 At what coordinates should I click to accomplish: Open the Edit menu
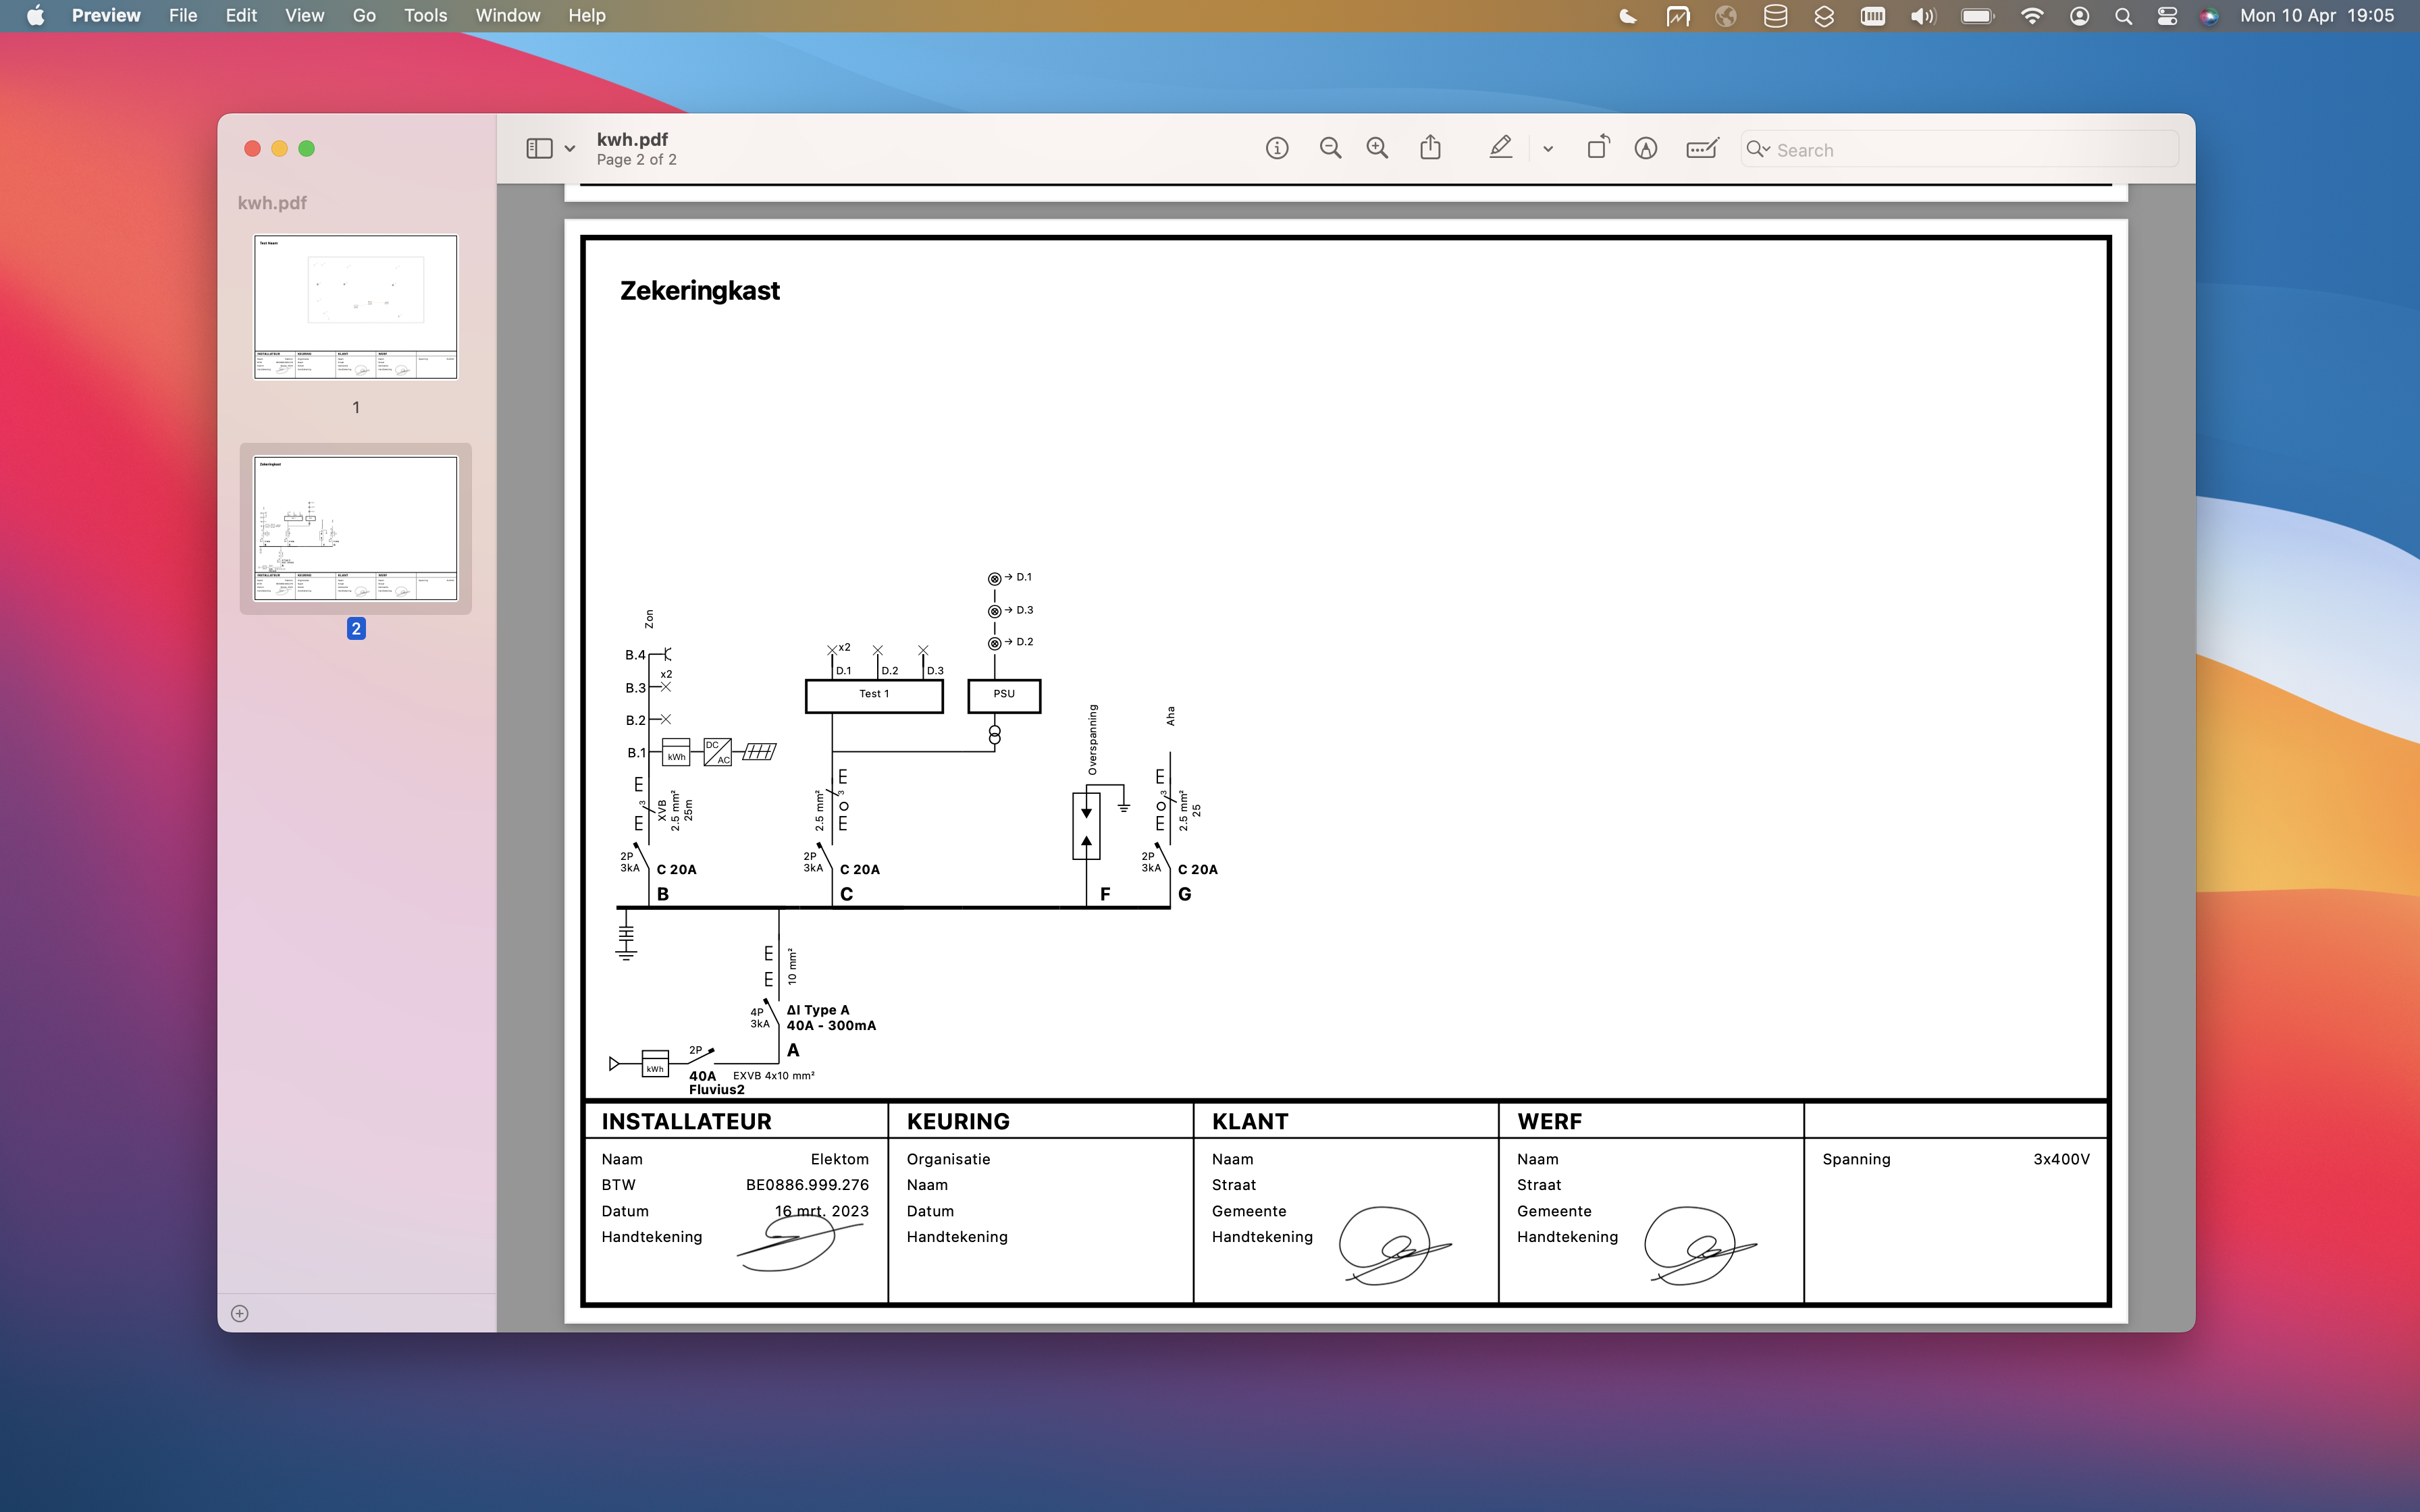241,16
